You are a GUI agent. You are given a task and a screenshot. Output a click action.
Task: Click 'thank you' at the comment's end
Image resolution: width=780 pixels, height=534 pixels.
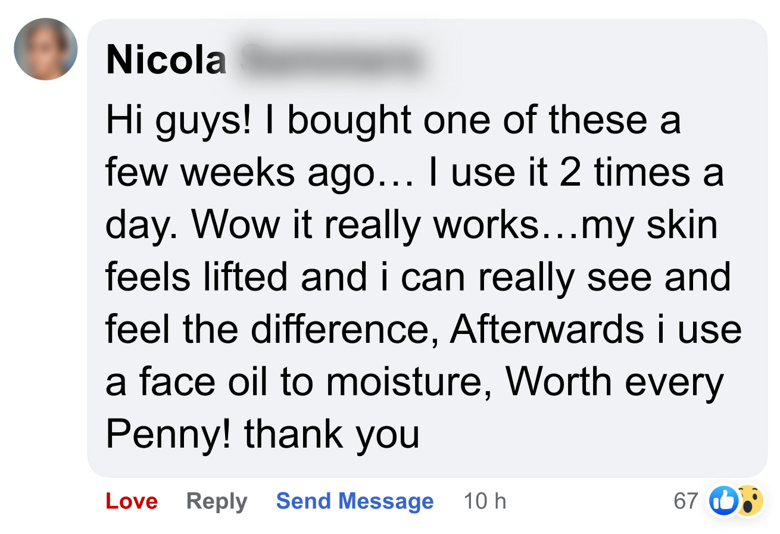332,435
